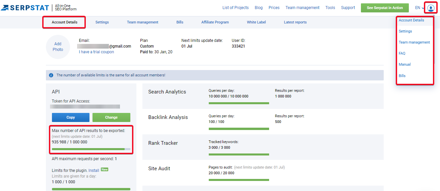Select the Account Details tab

(64, 22)
